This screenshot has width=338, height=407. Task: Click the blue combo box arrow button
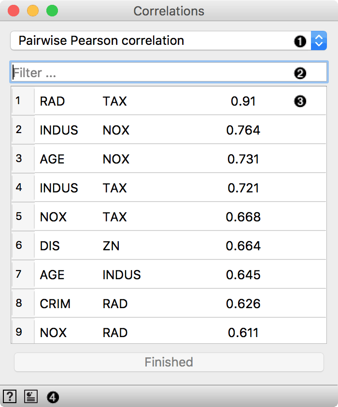(x=318, y=41)
